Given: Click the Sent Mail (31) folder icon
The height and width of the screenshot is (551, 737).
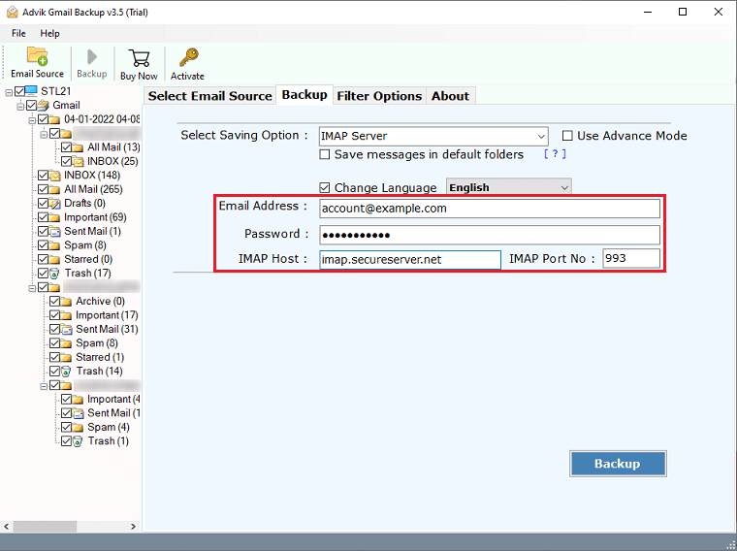Looking at the screenshot, I should pyautogui.click(x=66, y=329).
